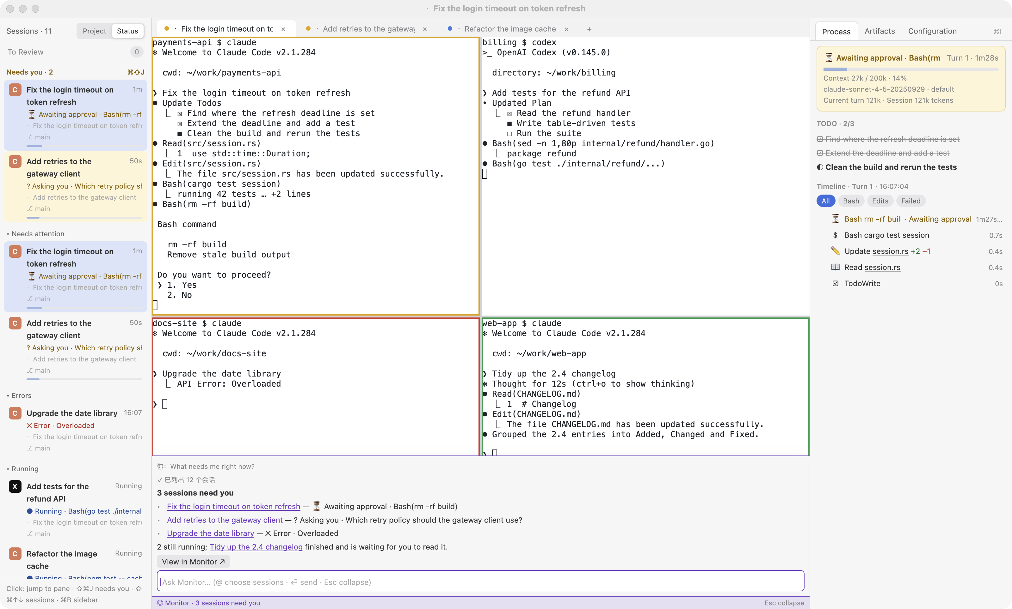This screenshot has height=609, width=1012.
Task: Click dollar icon beside Bash cargo test session
Action: (835, 235)
